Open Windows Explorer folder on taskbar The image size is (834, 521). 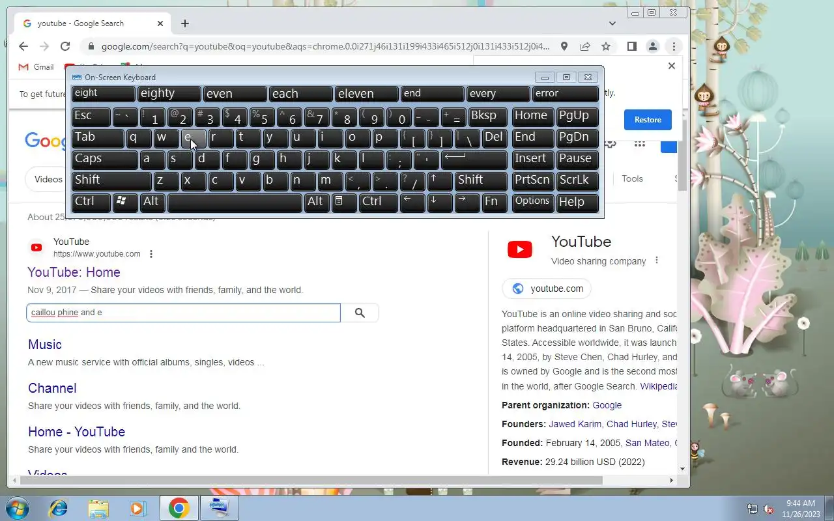[98, 508]
